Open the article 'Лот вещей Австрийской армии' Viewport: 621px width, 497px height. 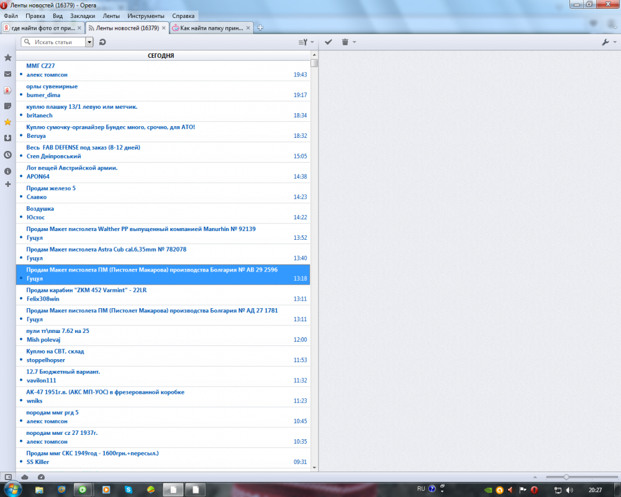pyautogui.click(x=72, y=168)
